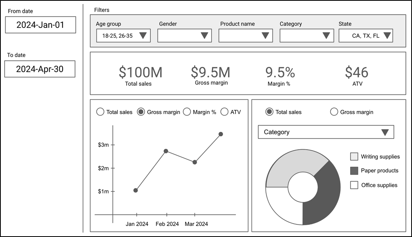Screen dimensions: 412x237
Task: Click the Paper products legend swatch
Action: point(354,171)
